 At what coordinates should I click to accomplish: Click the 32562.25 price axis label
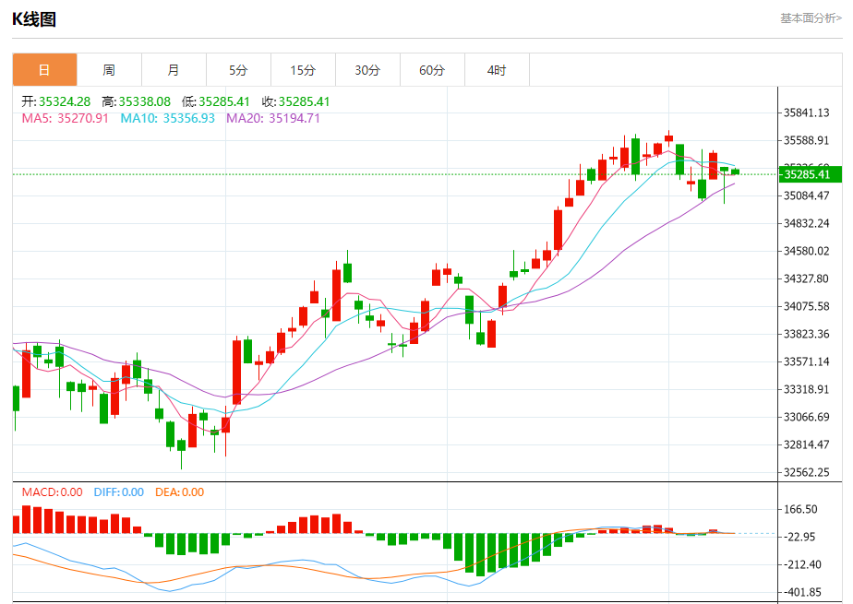pyautogui.click(x=806, y=472)
